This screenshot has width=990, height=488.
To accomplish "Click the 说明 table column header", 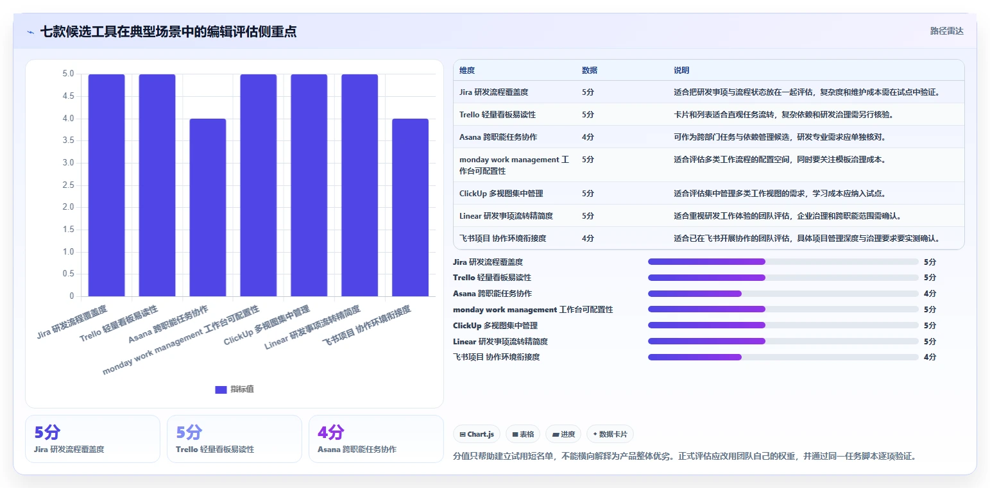I will pyautogui.click(x=681, y=71).
